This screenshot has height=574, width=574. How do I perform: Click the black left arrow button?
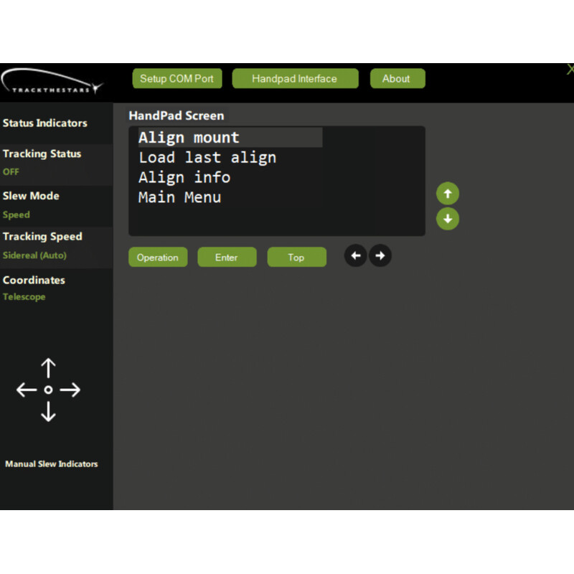point(355,256)
